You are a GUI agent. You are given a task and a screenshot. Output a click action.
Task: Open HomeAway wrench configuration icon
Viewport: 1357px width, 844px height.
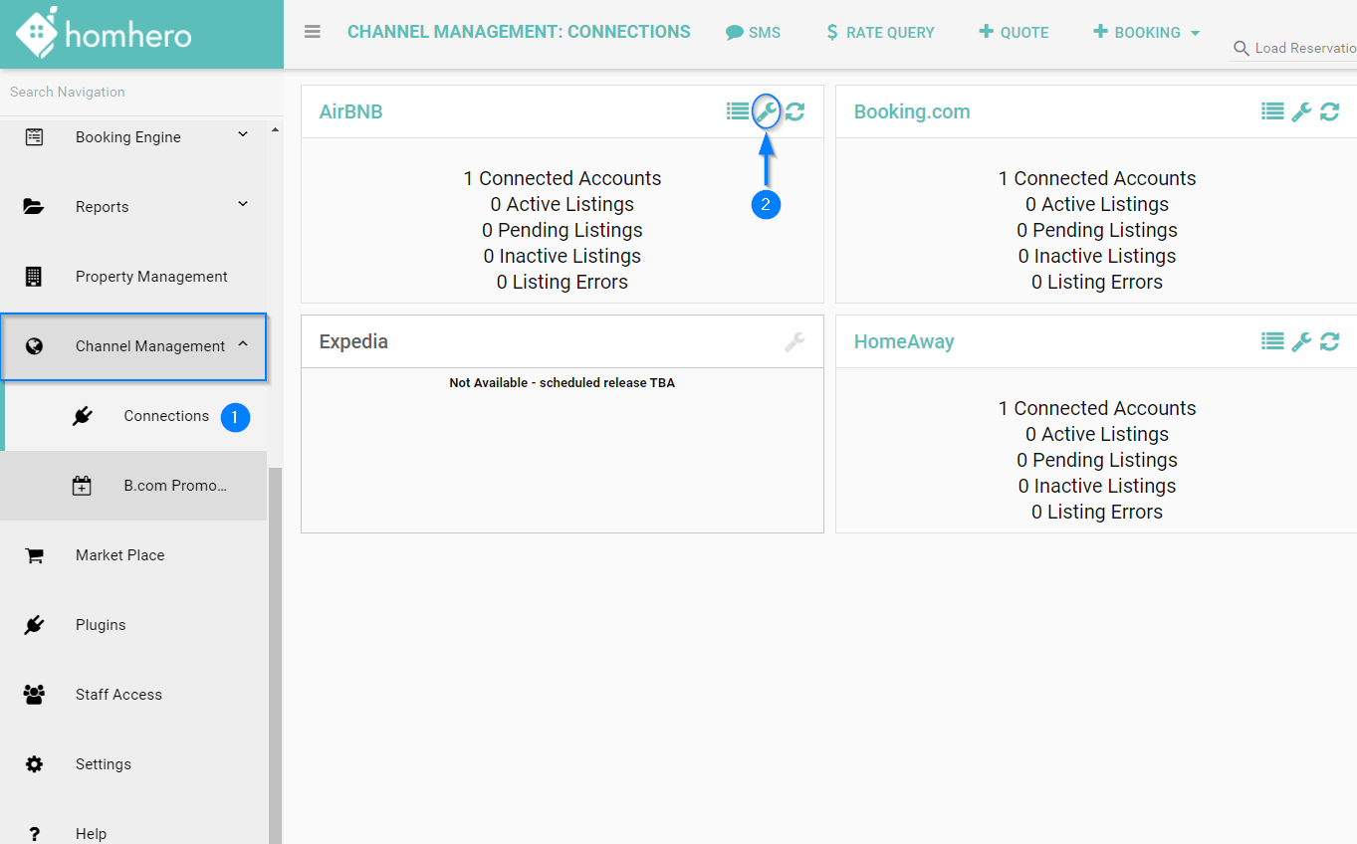coord(1301,341)
